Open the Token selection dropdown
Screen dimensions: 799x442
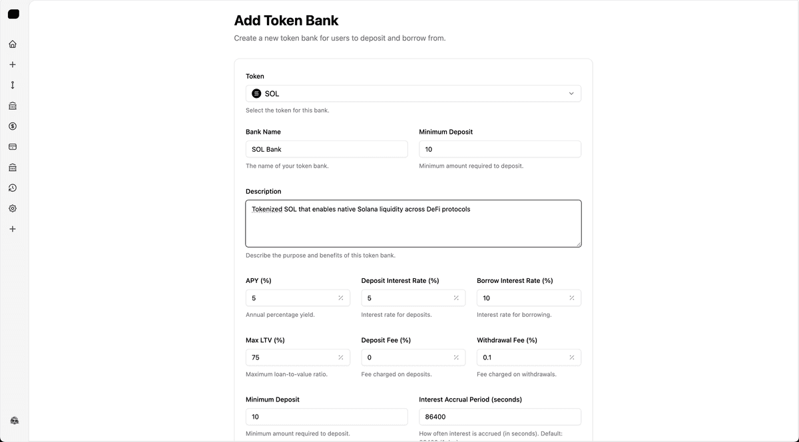(x=413, y=93)
